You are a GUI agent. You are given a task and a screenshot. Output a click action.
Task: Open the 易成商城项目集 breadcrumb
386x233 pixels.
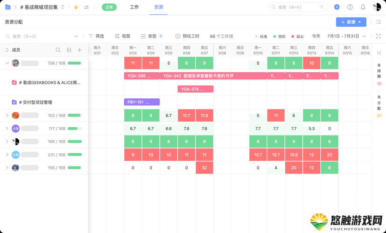(39, 7)
